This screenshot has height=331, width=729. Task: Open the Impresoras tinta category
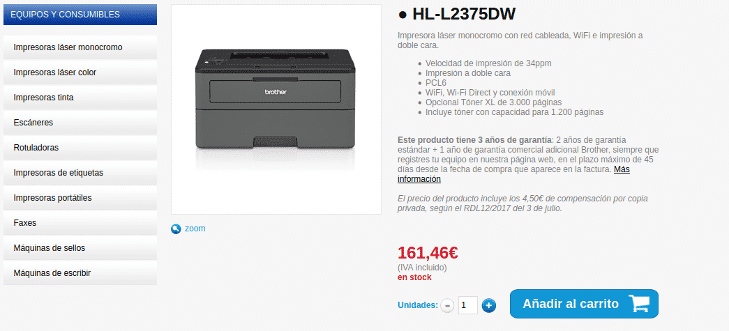pos(80,98)
